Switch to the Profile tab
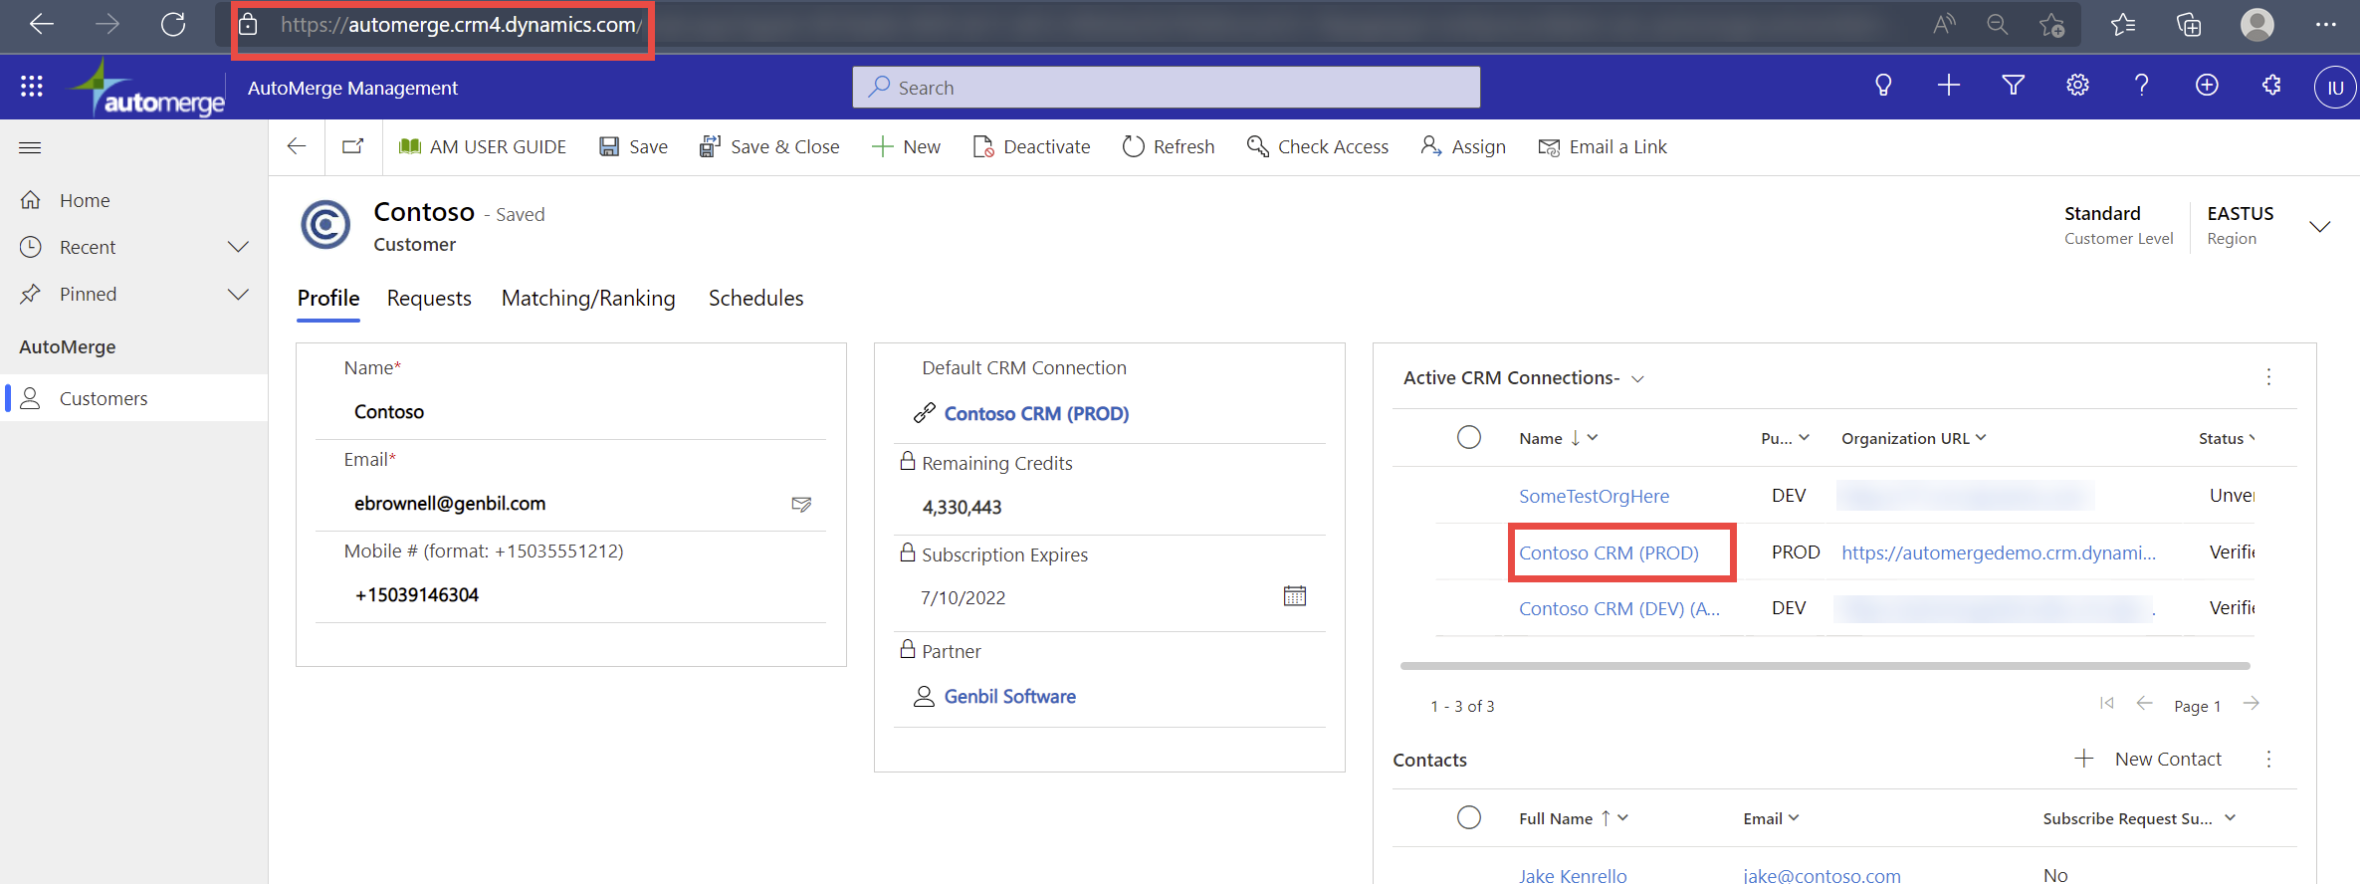 tap(328, 298)
